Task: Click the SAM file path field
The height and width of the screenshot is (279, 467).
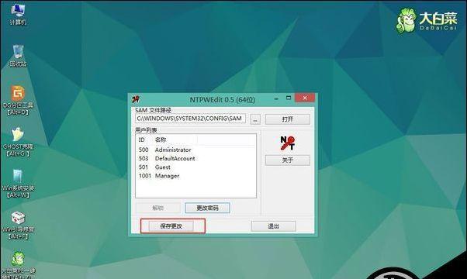Action: [190, 119]
